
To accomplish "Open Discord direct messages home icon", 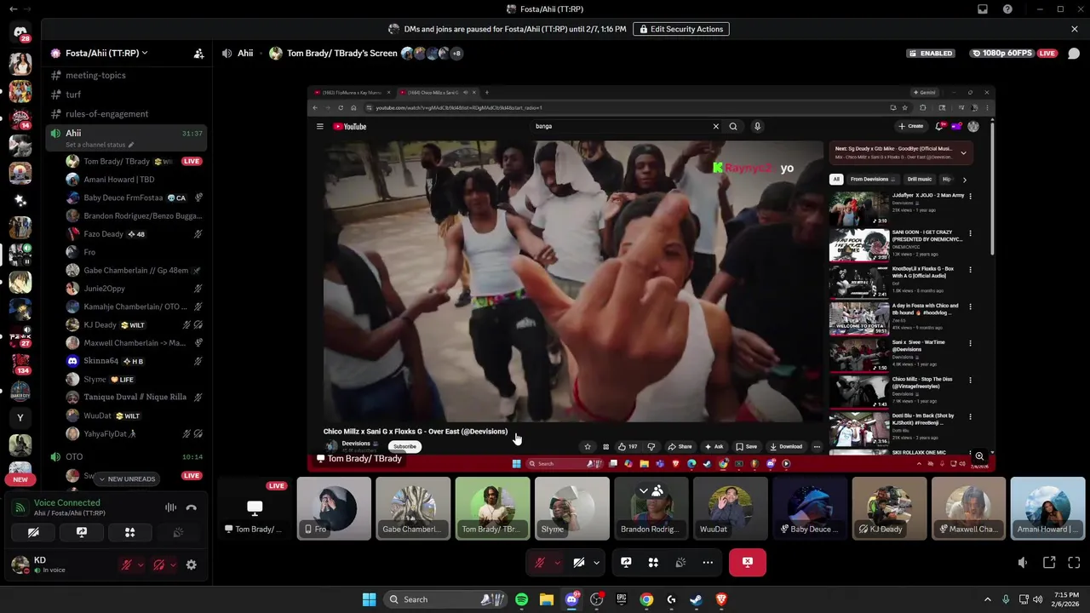I will (x=20, y=32).
